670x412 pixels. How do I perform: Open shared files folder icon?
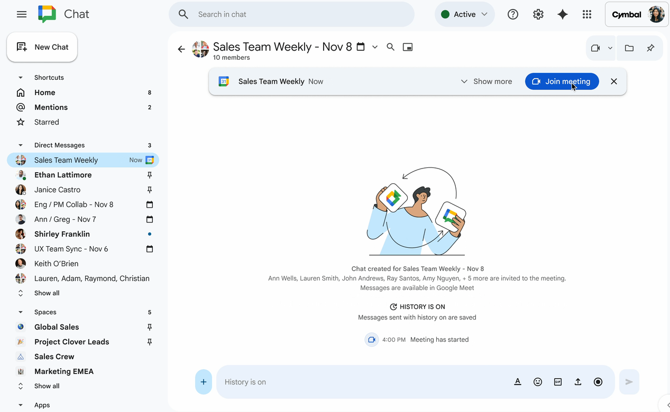[x=629, y=48]
